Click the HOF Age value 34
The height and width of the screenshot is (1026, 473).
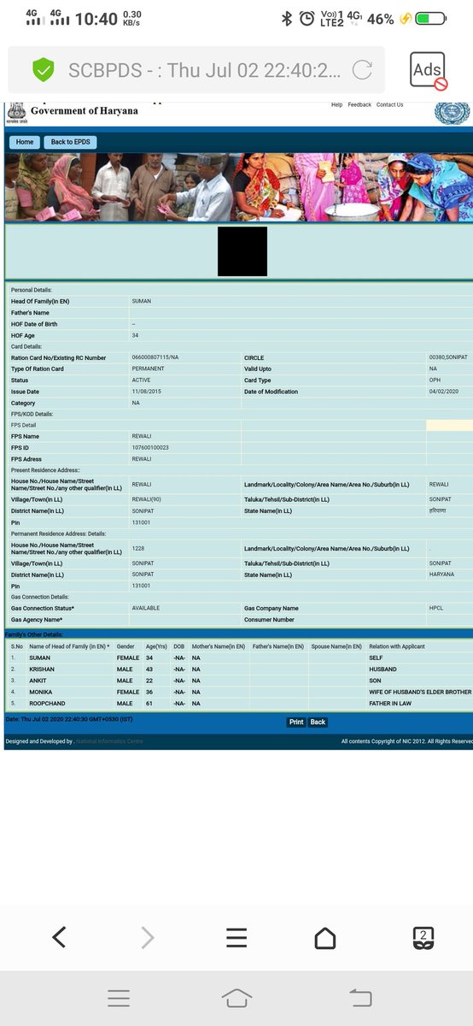click(135, 335)
